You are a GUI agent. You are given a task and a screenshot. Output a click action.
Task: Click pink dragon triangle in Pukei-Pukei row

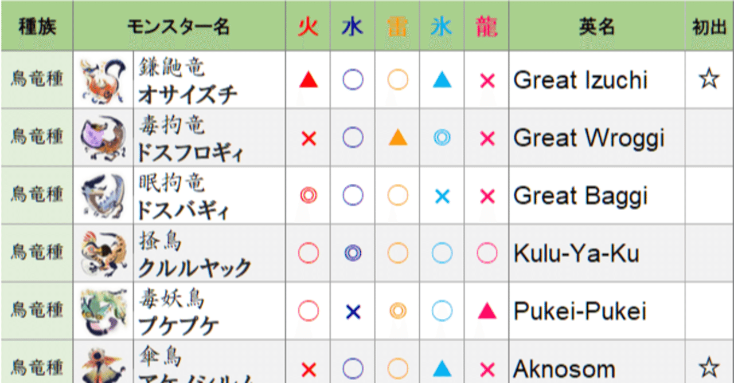click(x=487, y=311)
